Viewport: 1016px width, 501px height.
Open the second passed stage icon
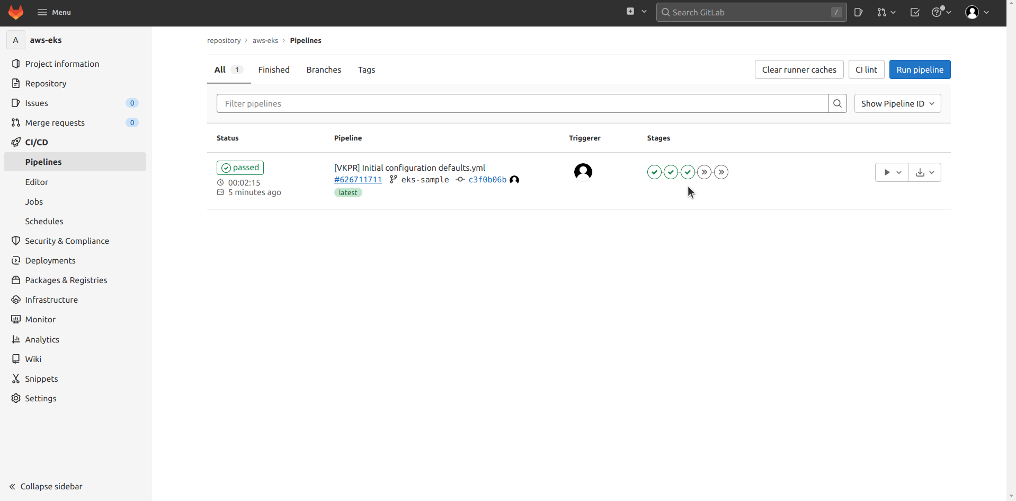coord(671,172)
